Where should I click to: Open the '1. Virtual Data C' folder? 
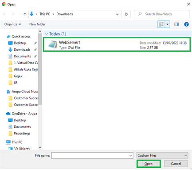pos(26,63)
